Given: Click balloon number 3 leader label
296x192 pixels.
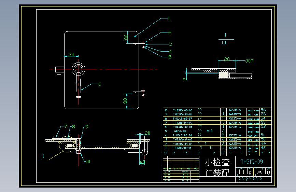Looking at the screenshot, I should (x=170, y=44).
